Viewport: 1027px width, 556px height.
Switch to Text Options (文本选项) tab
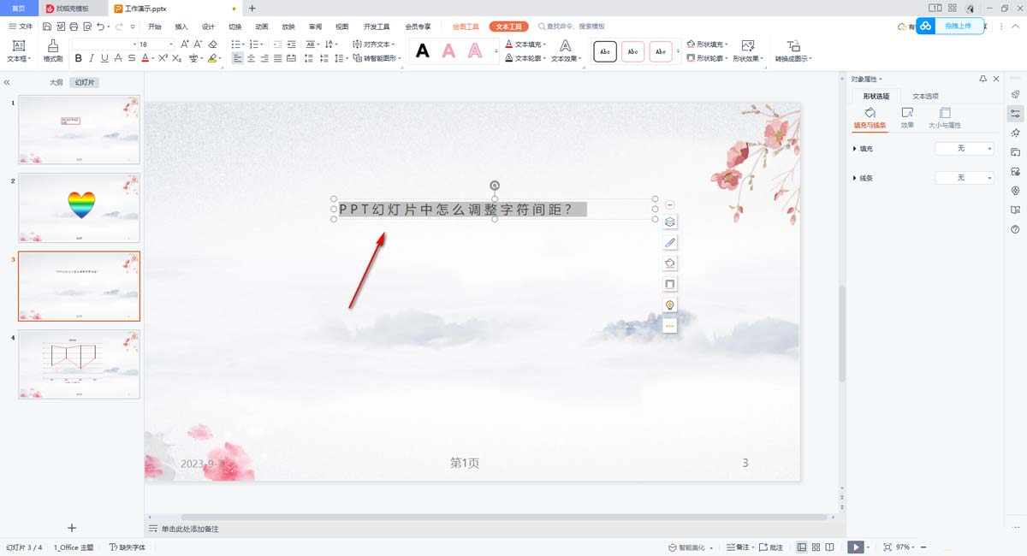point(925,96)
